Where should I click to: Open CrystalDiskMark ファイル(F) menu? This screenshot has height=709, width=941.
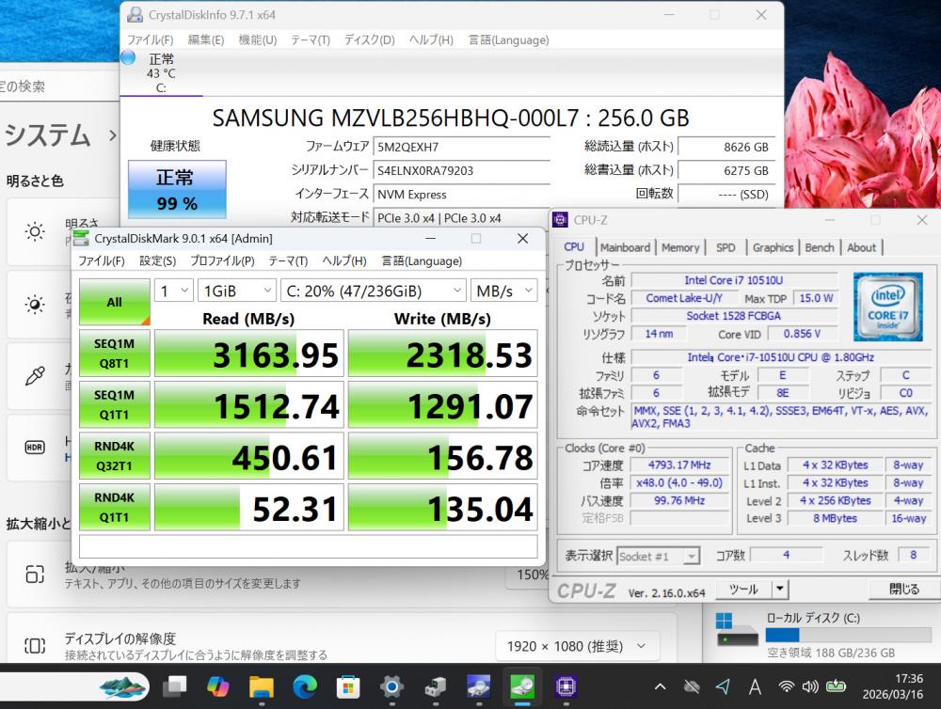pos(102,260)
